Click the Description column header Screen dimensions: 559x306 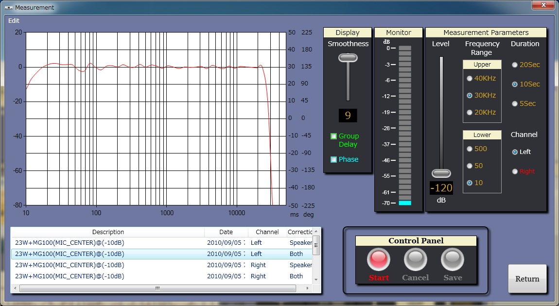108,232
